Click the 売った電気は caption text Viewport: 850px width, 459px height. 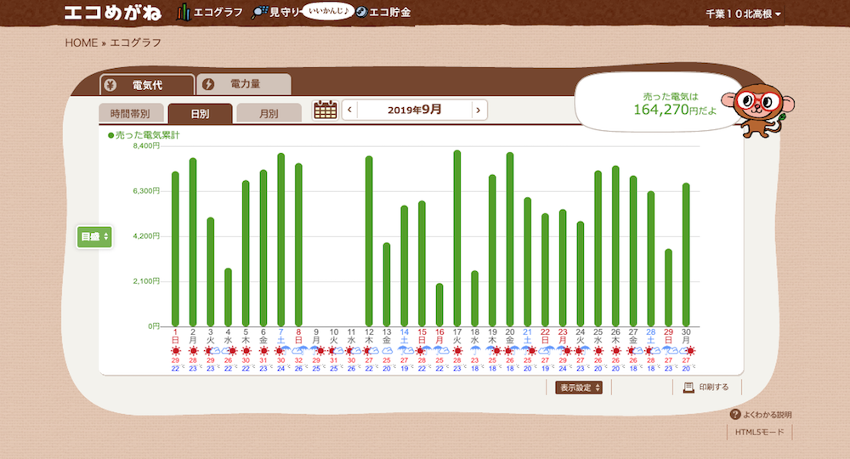click(x=671, y=96)
